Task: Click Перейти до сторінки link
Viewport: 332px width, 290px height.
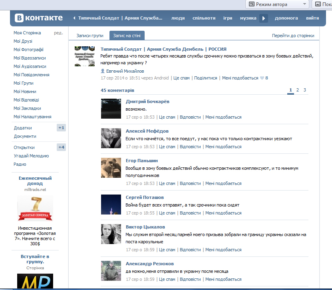Action: tap(293, 36)
